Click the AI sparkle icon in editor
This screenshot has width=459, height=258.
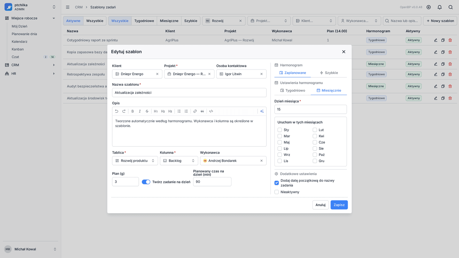coord(262,111)
